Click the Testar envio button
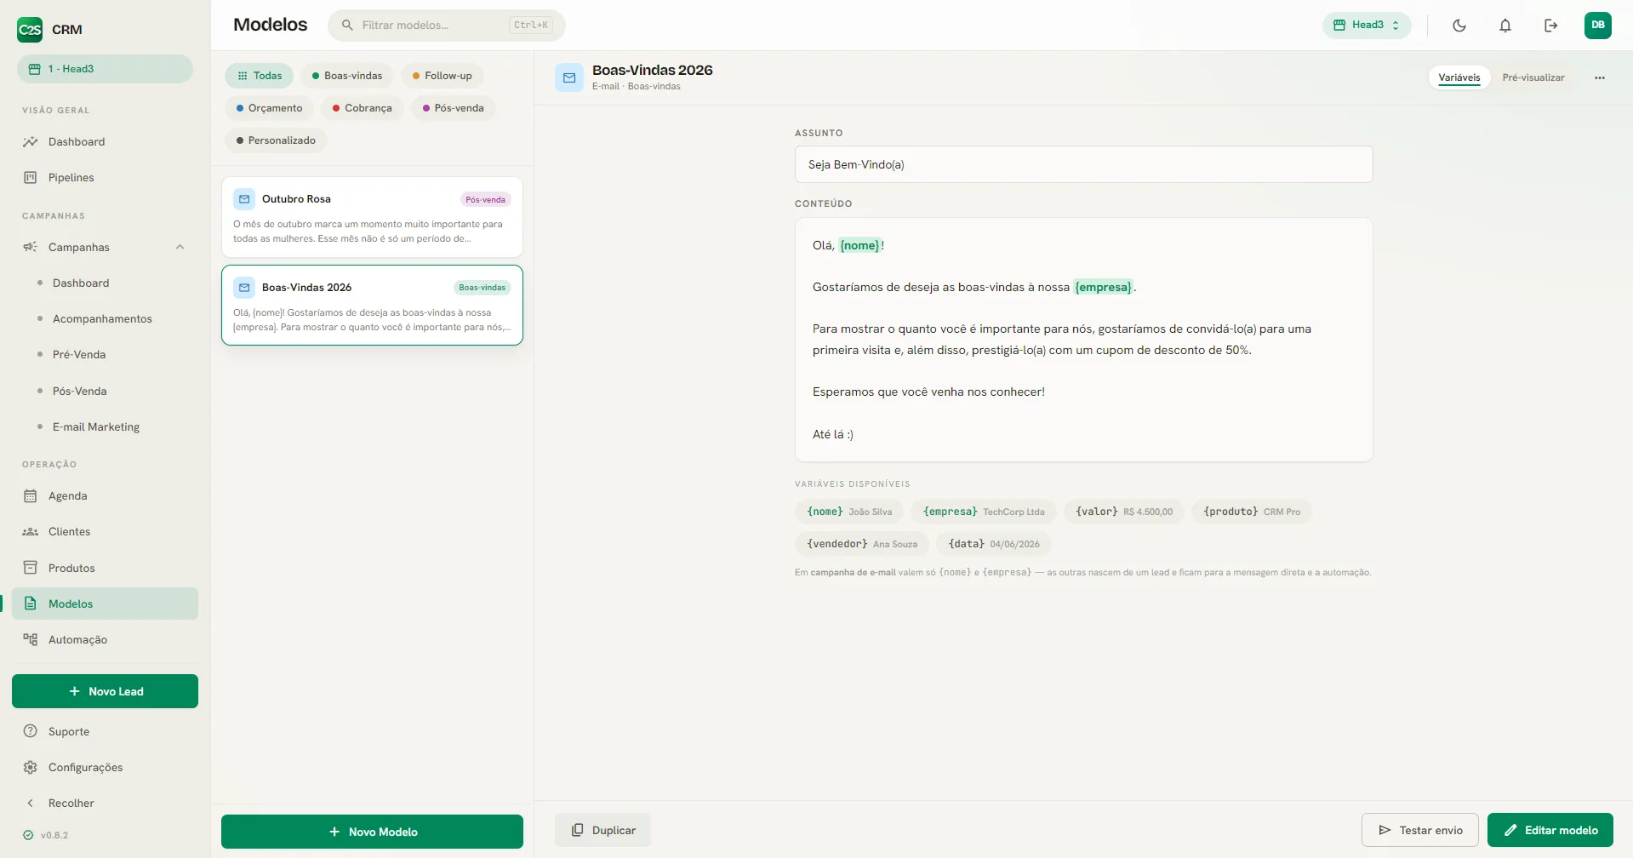The image size is (1633, 858). [1420, 830]
